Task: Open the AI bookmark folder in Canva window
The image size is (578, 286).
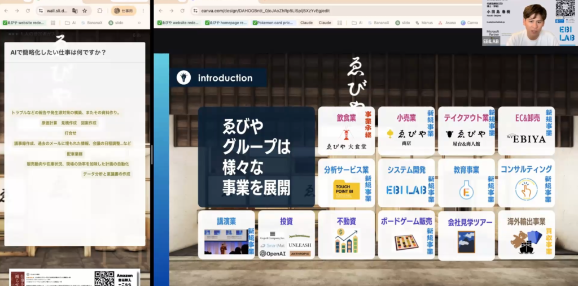Action: [357, 23]
